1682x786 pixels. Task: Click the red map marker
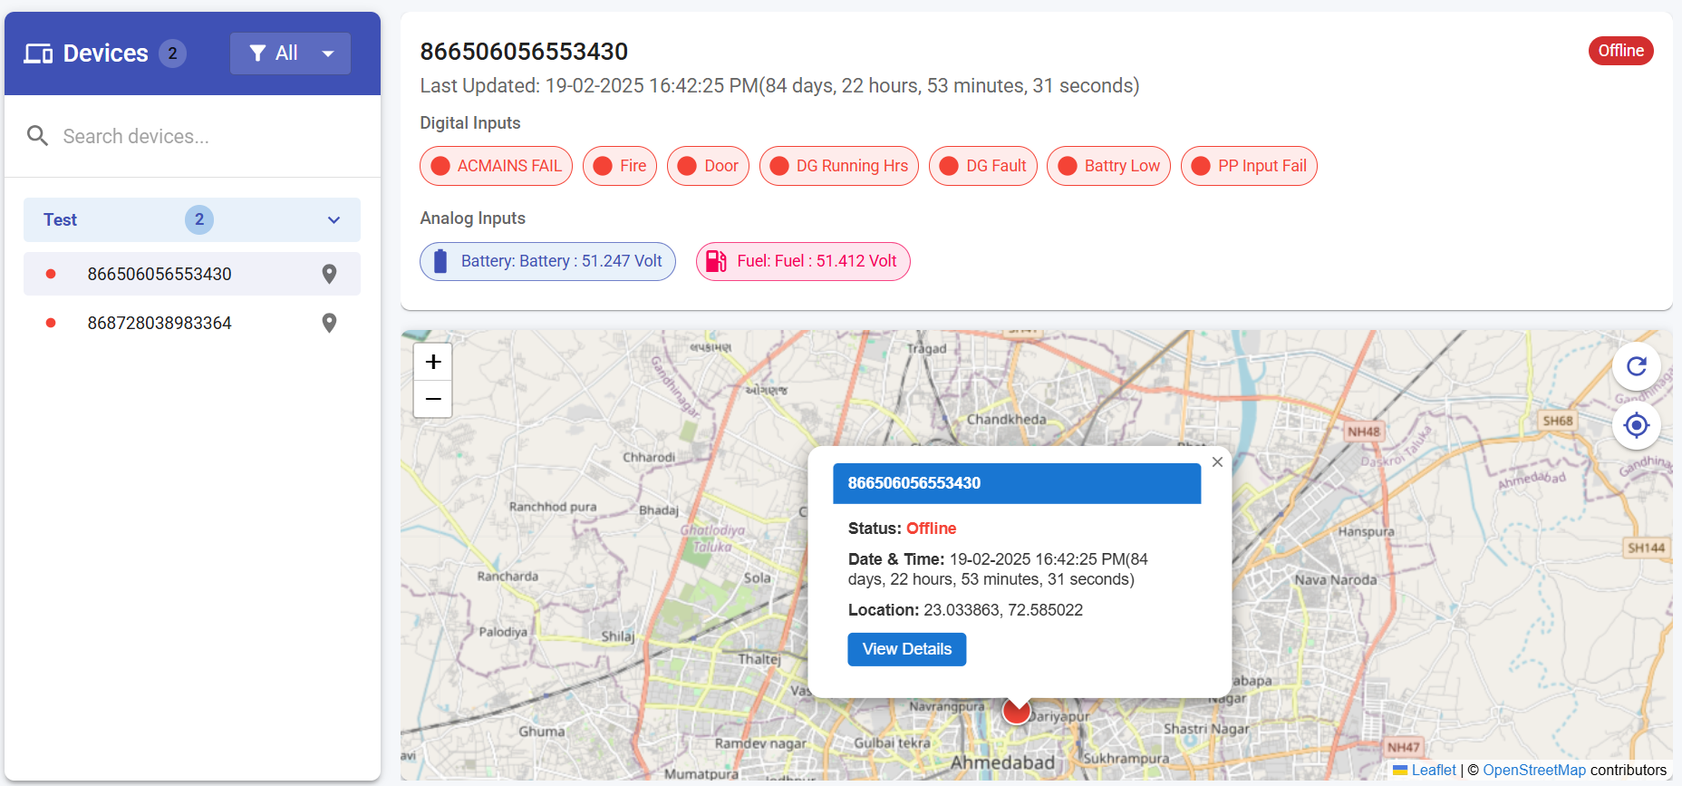1017,711
